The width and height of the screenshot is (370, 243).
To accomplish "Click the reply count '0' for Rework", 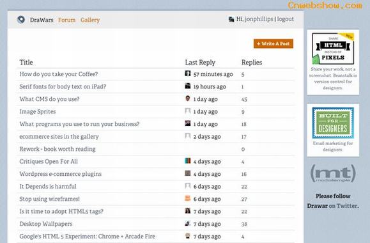I will 243,149.
